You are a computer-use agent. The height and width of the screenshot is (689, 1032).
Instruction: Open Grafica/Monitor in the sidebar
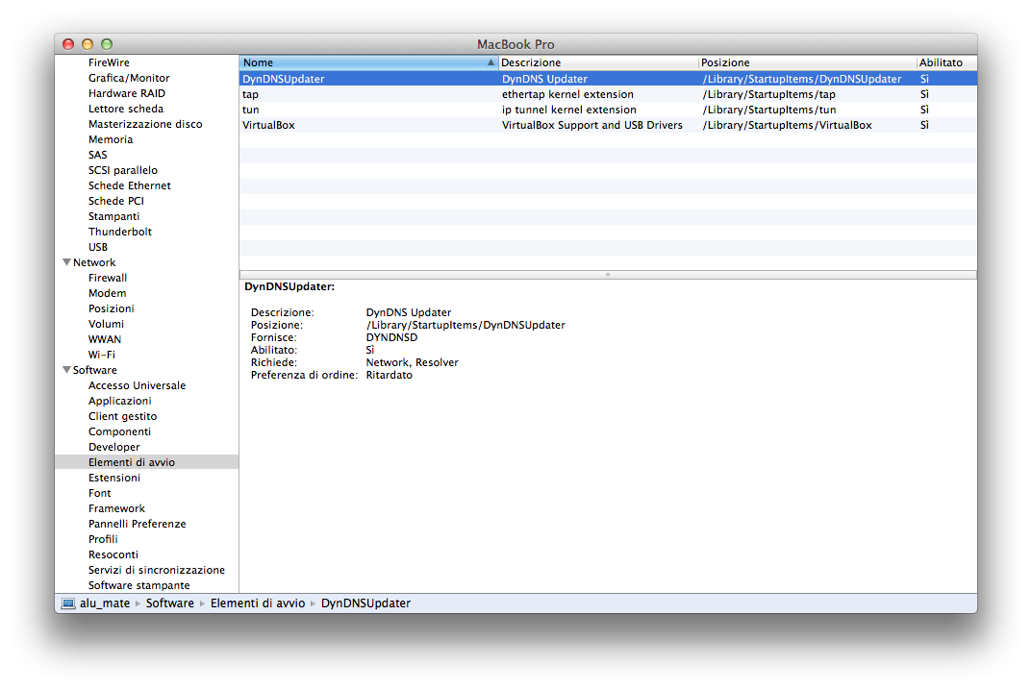tap(129, 78)
